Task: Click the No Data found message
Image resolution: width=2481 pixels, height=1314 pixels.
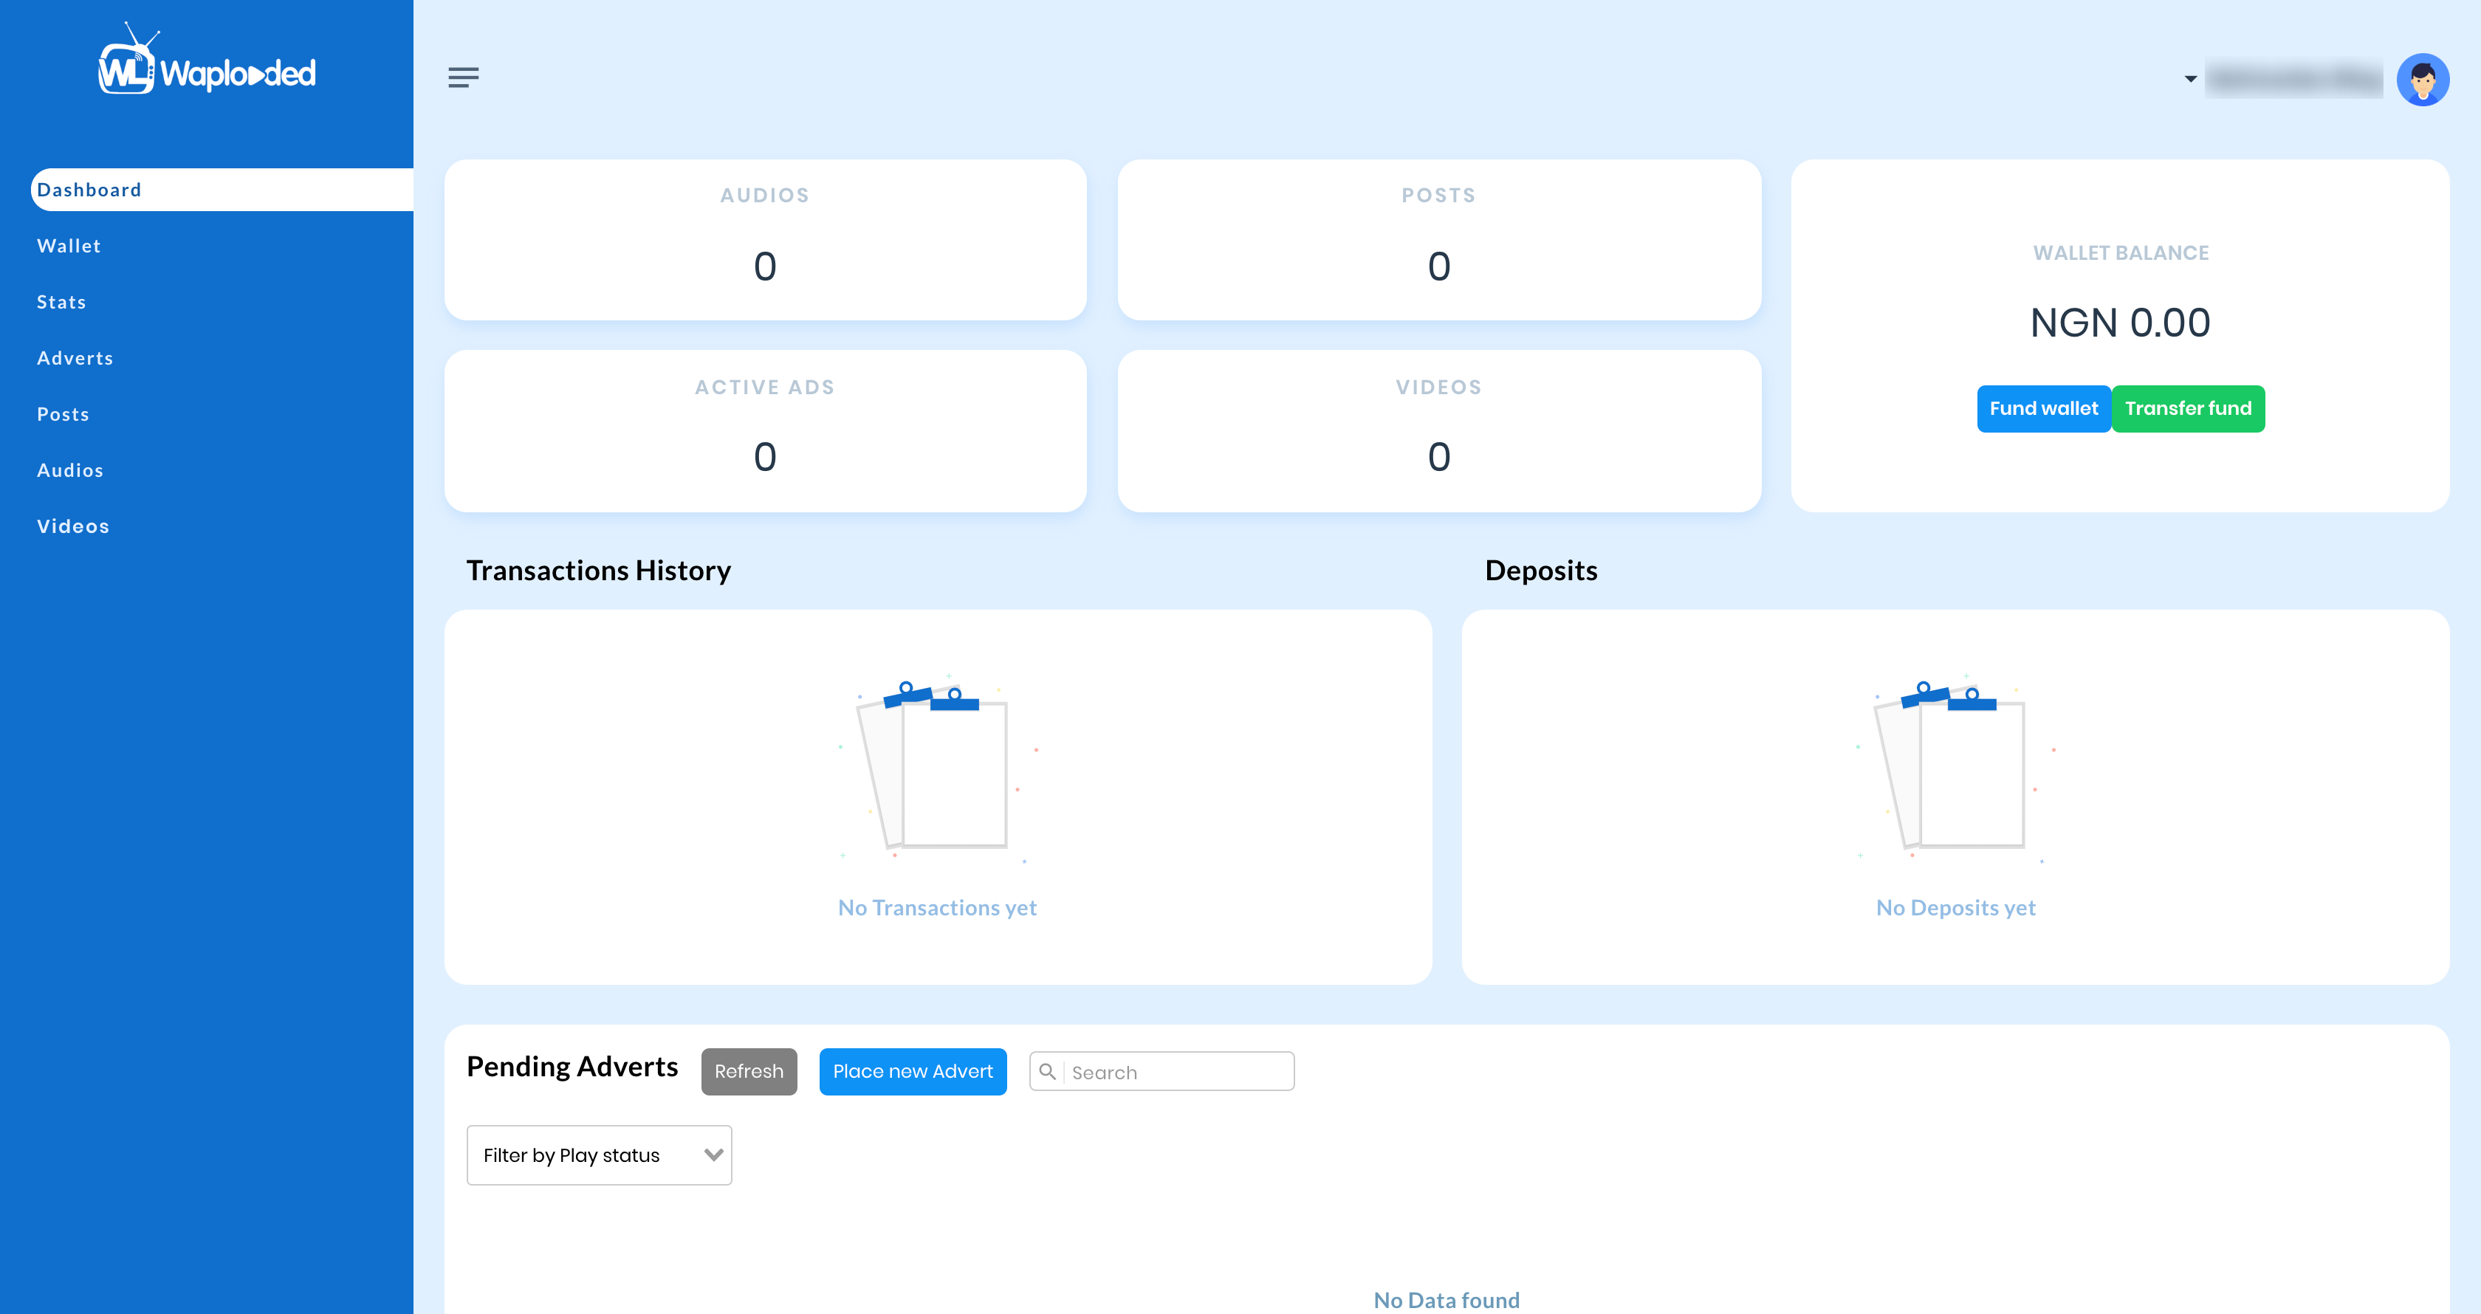Action: 1447,1301
